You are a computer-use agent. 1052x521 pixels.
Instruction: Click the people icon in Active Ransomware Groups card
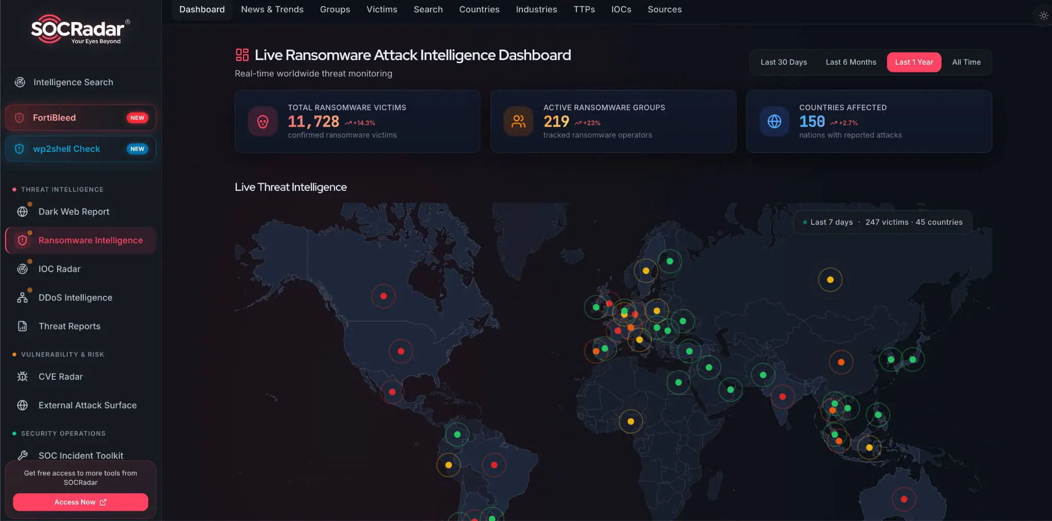(519, 122)
